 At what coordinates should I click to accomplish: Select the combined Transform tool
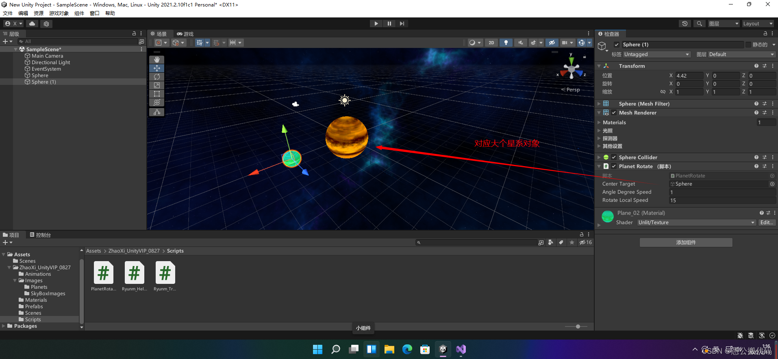pos(156,102)
